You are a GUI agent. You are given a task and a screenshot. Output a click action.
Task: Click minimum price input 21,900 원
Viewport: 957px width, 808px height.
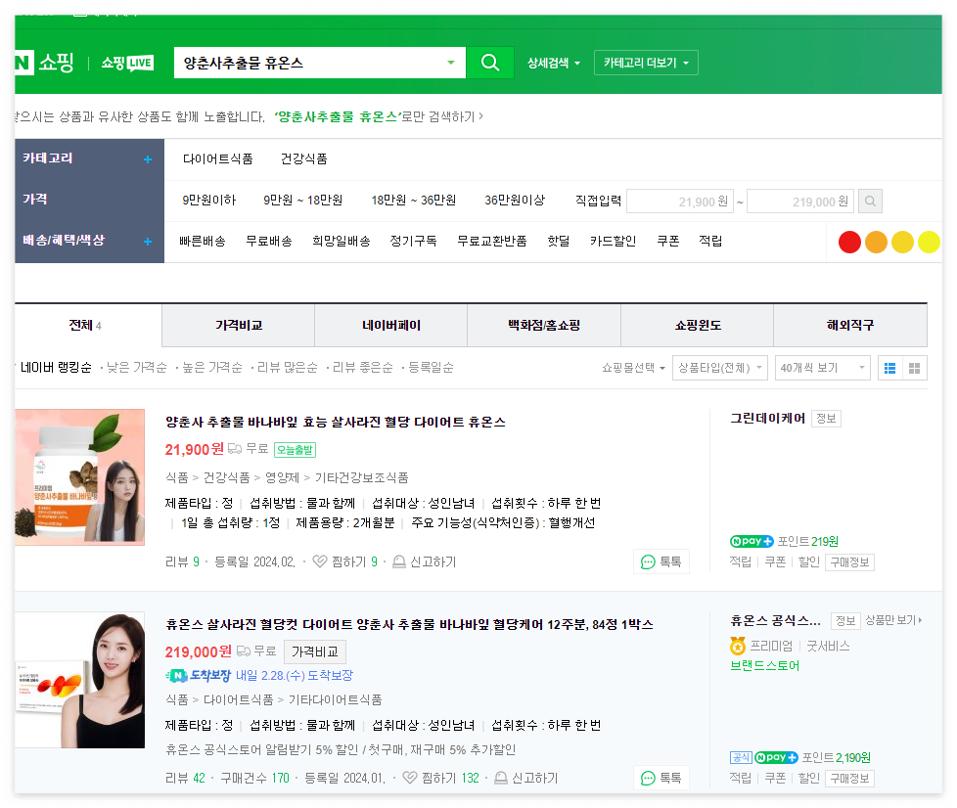(x=680, y=201)
